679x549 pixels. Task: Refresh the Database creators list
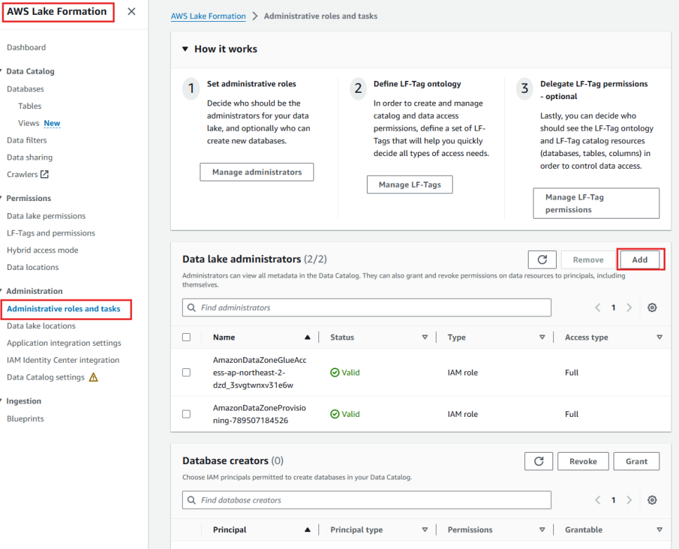click(538, 461)
